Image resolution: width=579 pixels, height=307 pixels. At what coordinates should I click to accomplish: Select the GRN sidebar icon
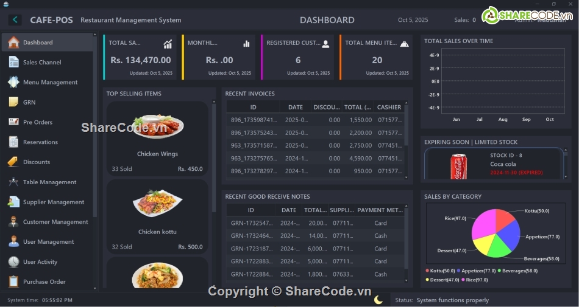(13, 102)
